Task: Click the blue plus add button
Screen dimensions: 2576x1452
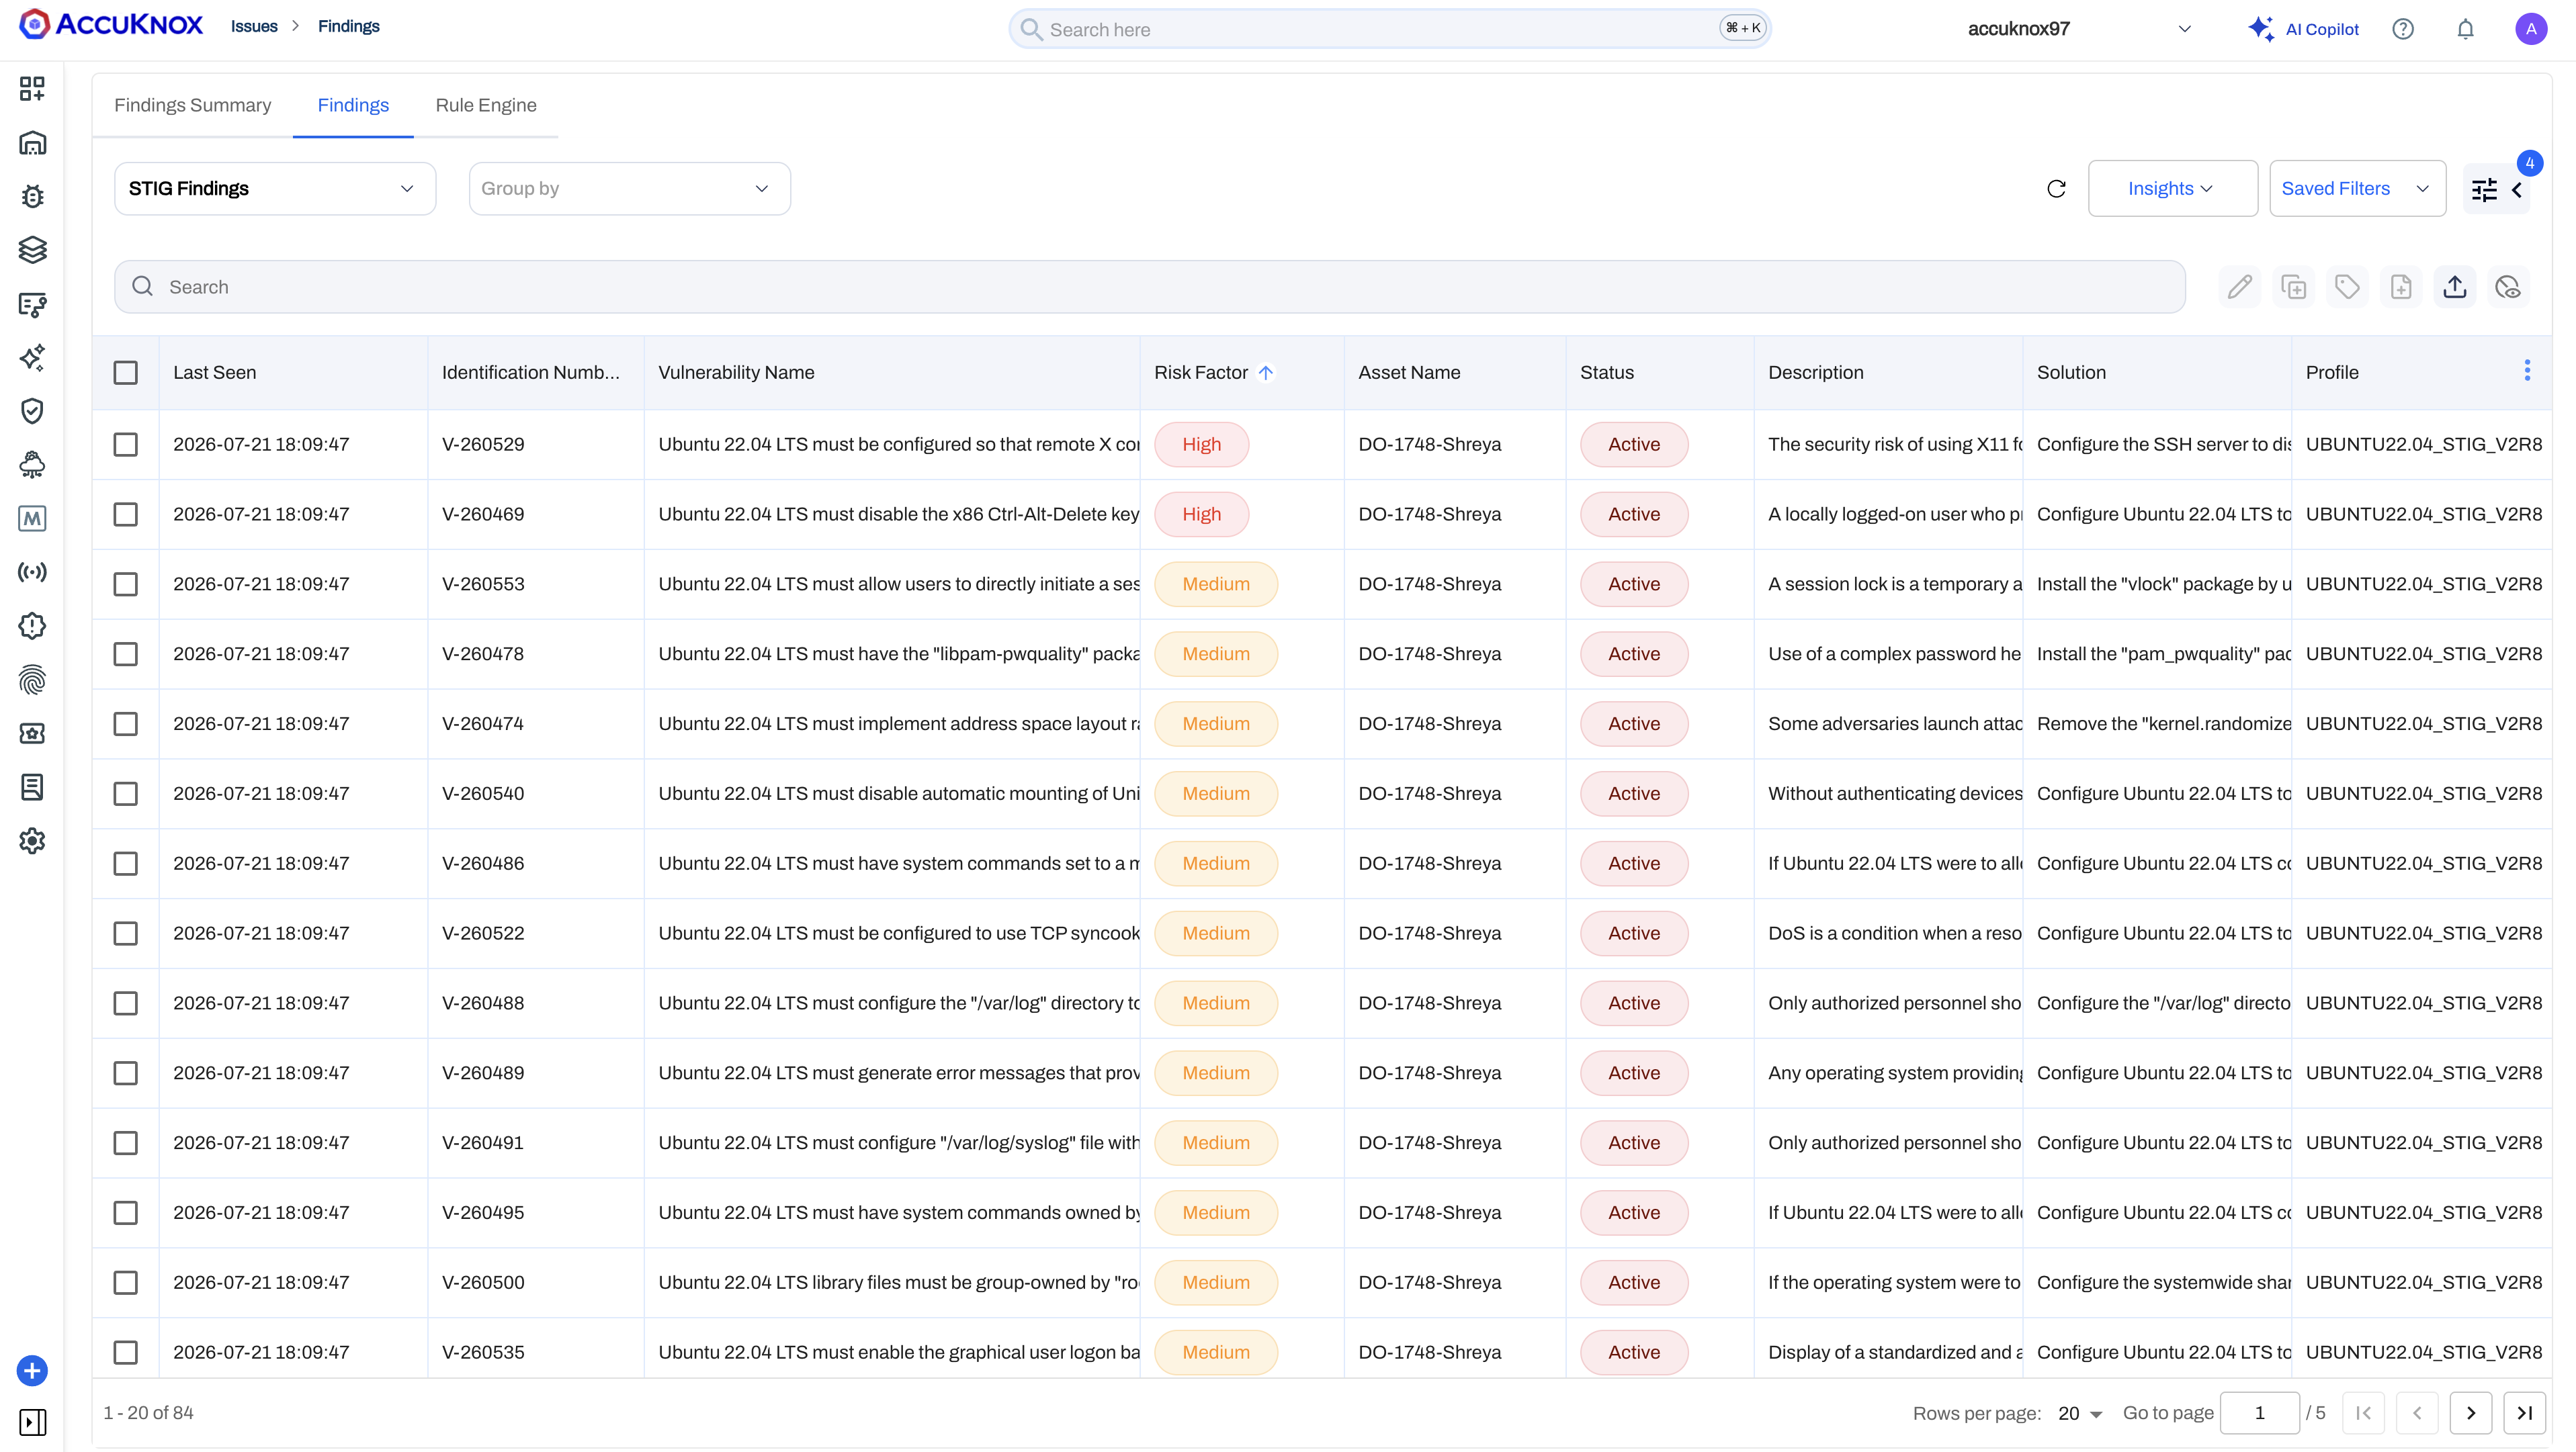Action: point(32,1371)
